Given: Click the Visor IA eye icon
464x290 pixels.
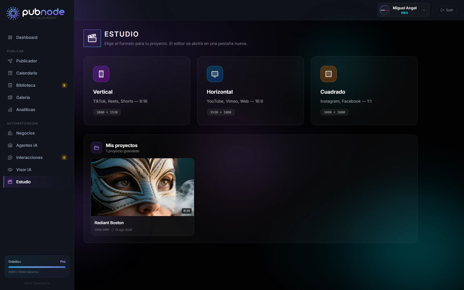Looking at the screenshot, I should [10, 170].
